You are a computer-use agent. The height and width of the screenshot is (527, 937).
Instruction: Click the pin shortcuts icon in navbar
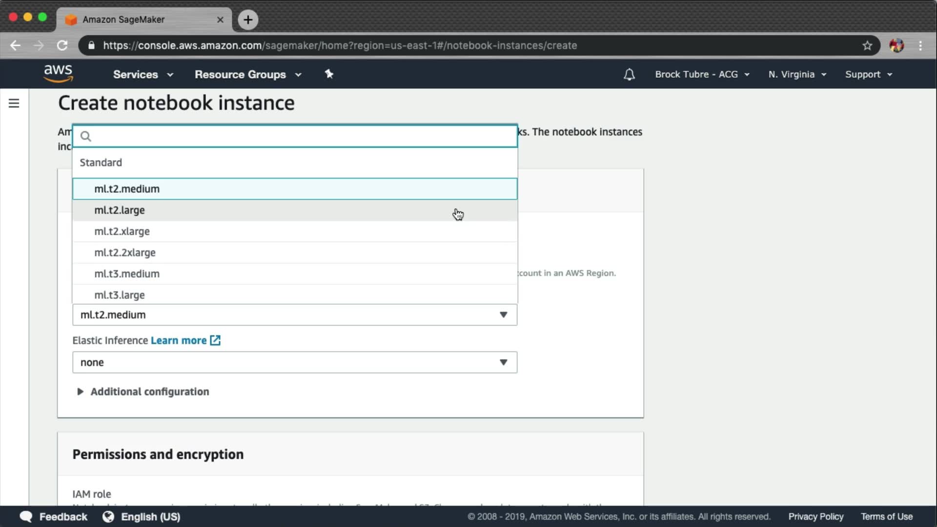(x=329, y=74)
